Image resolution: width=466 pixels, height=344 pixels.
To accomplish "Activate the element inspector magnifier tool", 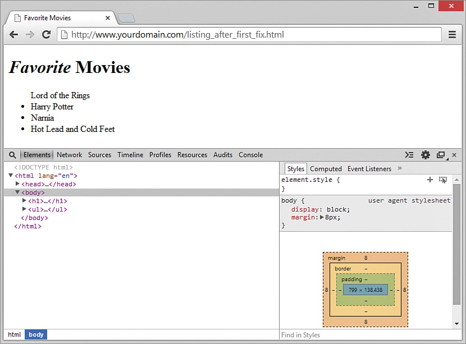I will (12, 155).
